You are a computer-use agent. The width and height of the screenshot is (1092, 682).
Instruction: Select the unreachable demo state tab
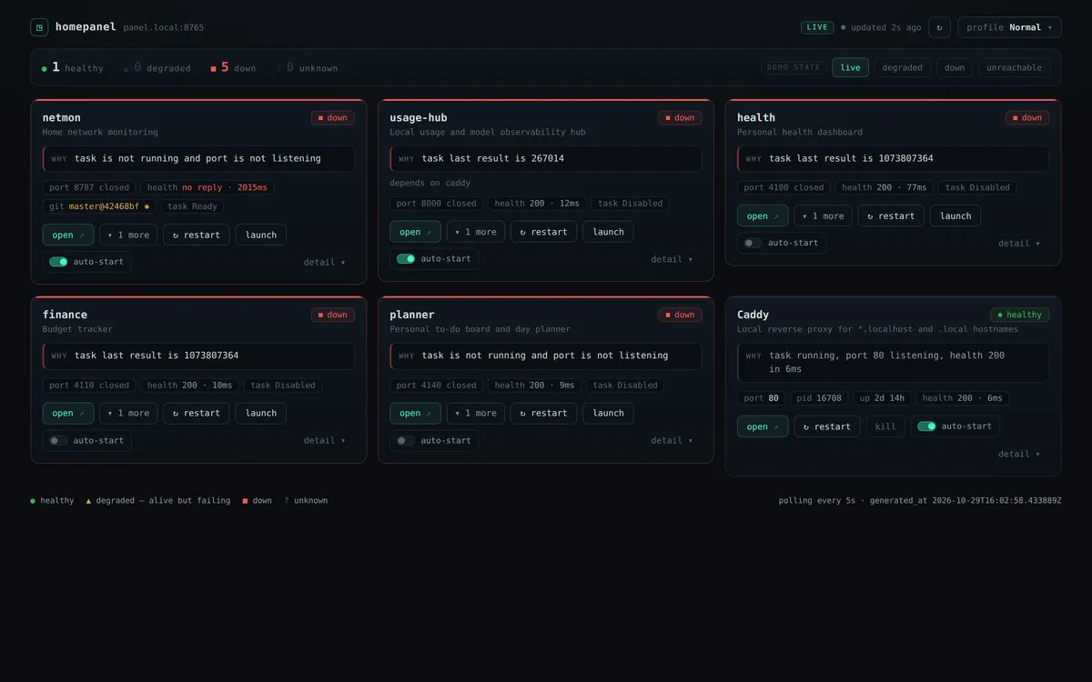coord(1014,67)
